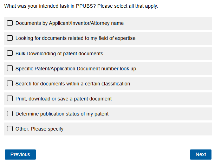Click the 'Other: Please specify' label text
Viewport: 215px width, 161px height.
click(40, 129)
